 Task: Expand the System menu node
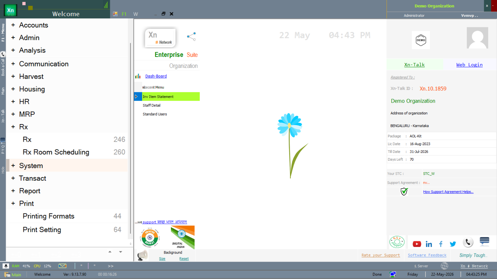13,165
